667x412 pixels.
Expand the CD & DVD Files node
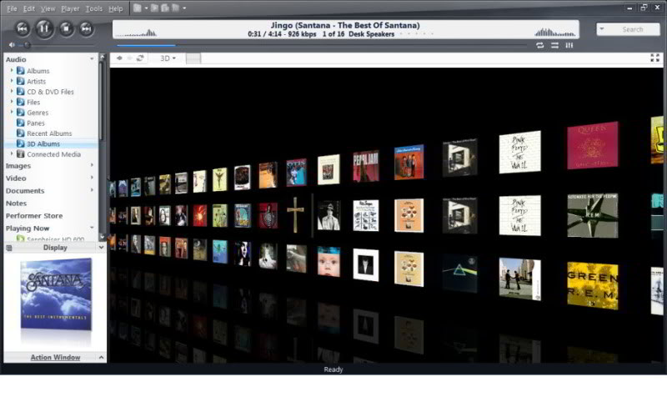click(12, 91)
